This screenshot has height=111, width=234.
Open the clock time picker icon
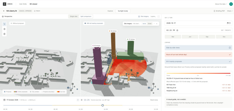[x=177, y=30]
